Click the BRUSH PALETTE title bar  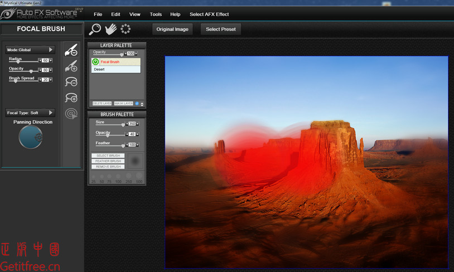[117, 114]
